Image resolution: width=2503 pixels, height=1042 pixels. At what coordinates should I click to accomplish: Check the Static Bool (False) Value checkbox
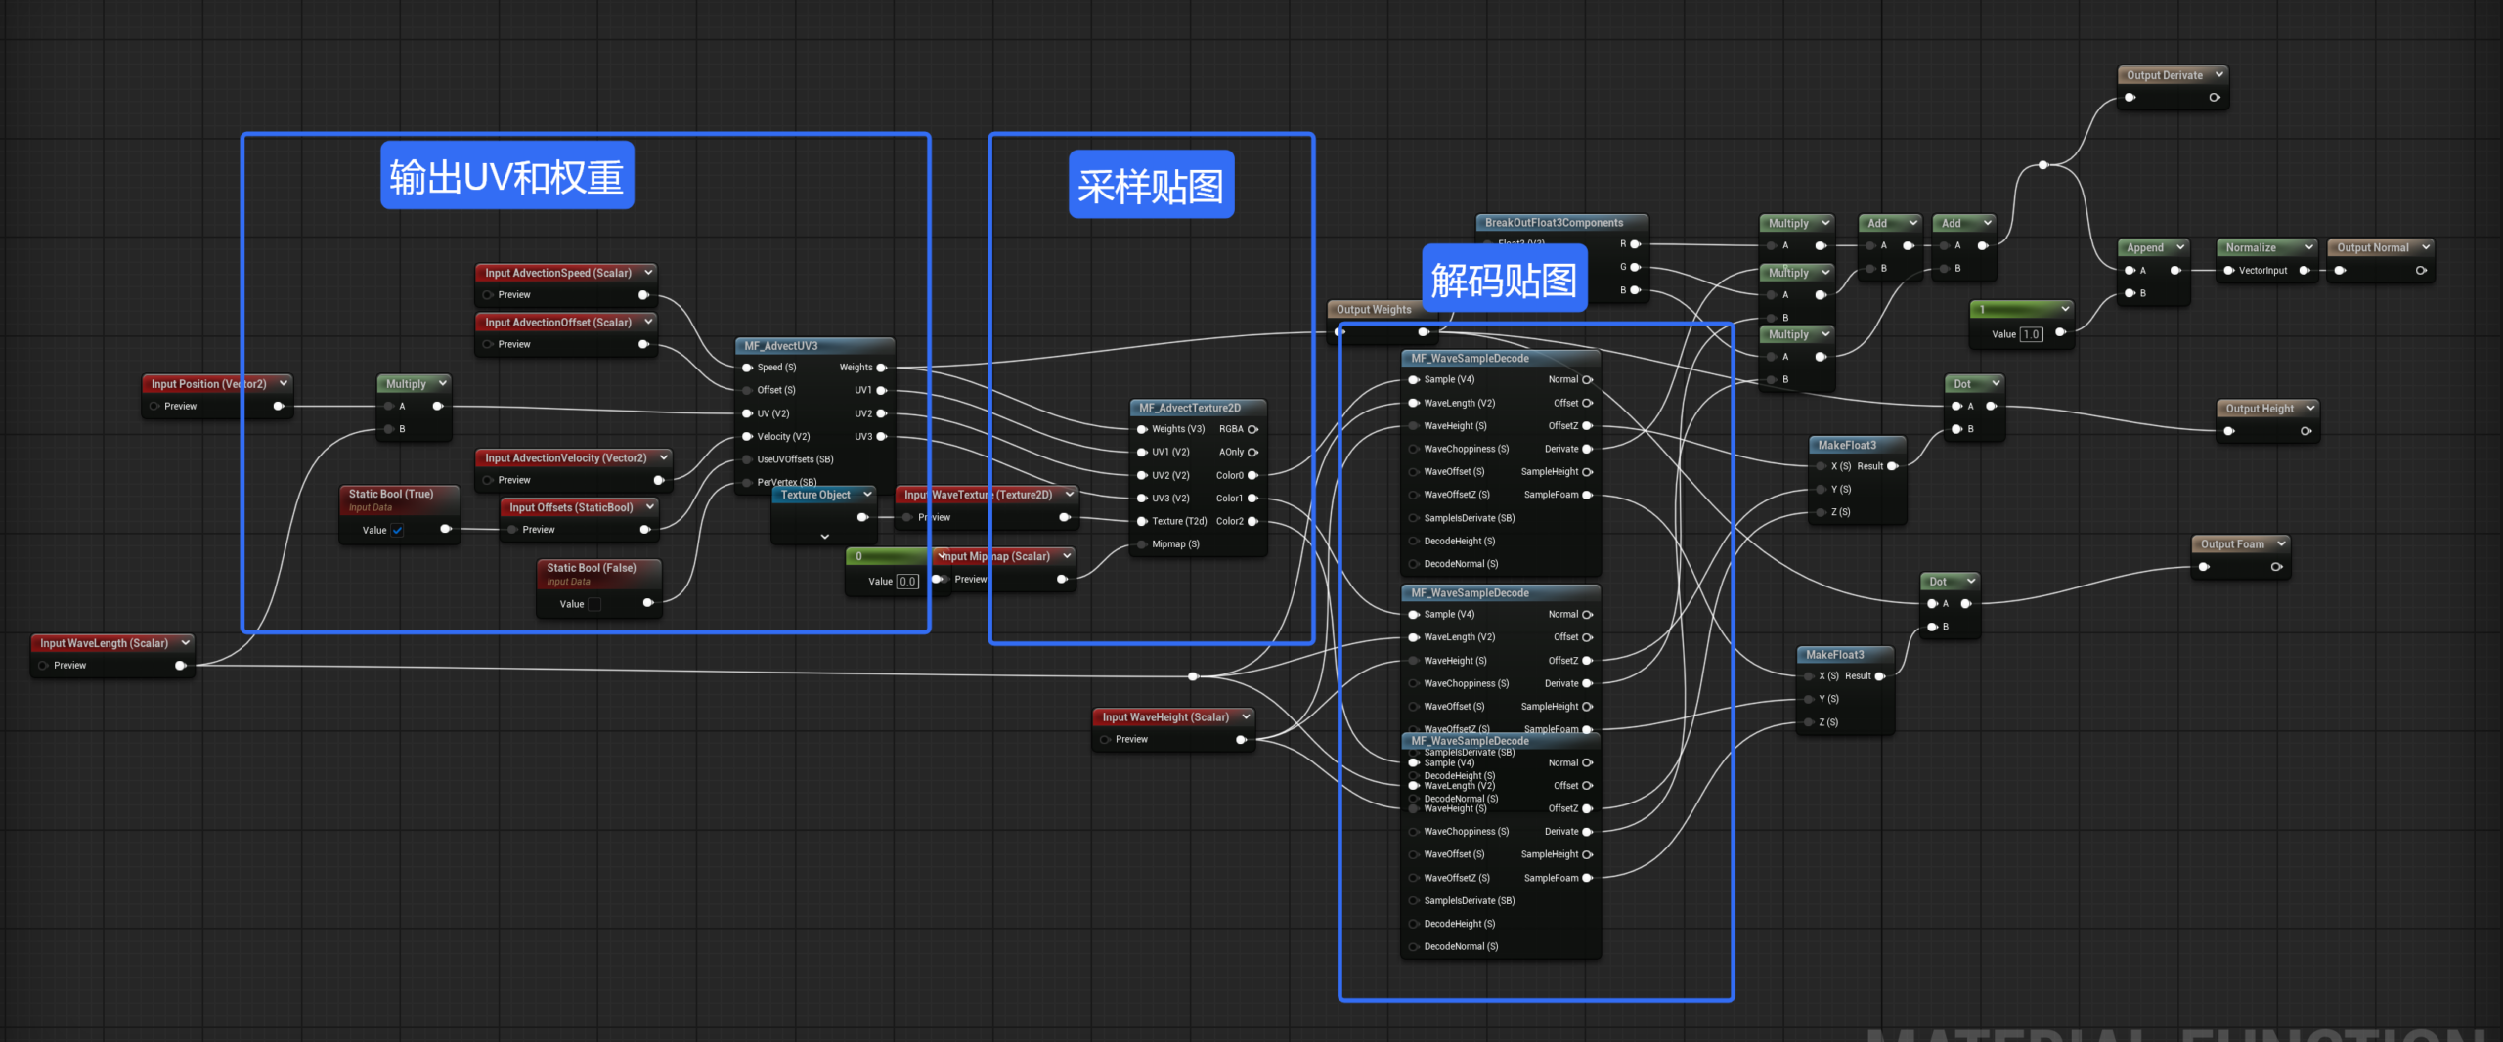click(x=594, y=605)
